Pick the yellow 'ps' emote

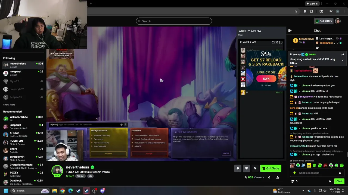pos(309,165)
